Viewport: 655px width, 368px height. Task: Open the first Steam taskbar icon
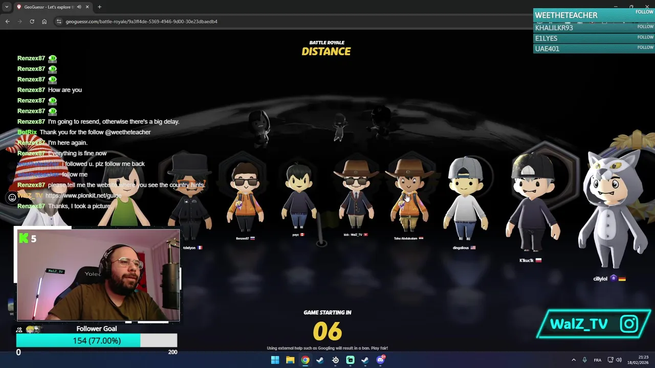320,360
